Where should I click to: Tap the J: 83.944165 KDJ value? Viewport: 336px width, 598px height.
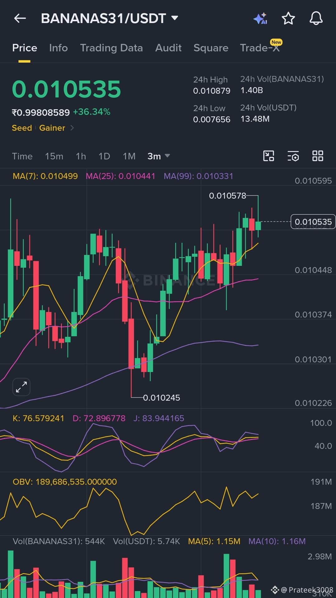coord(159,418)
